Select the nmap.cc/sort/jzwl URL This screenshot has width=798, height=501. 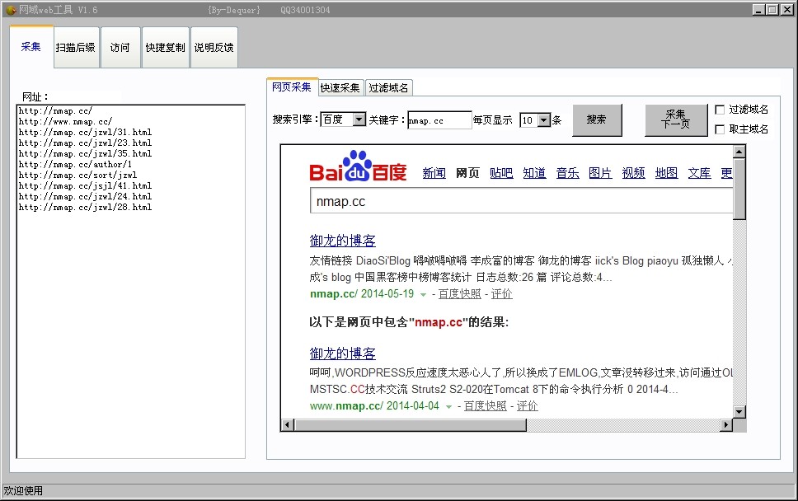(77, 175)
